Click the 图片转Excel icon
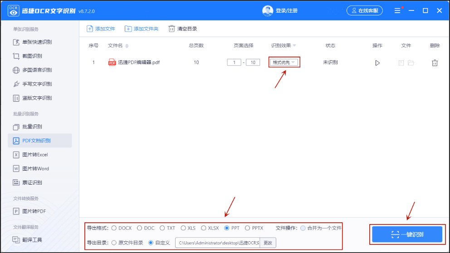This screenshot has height=253, width=450. click(x=16, y=155)
